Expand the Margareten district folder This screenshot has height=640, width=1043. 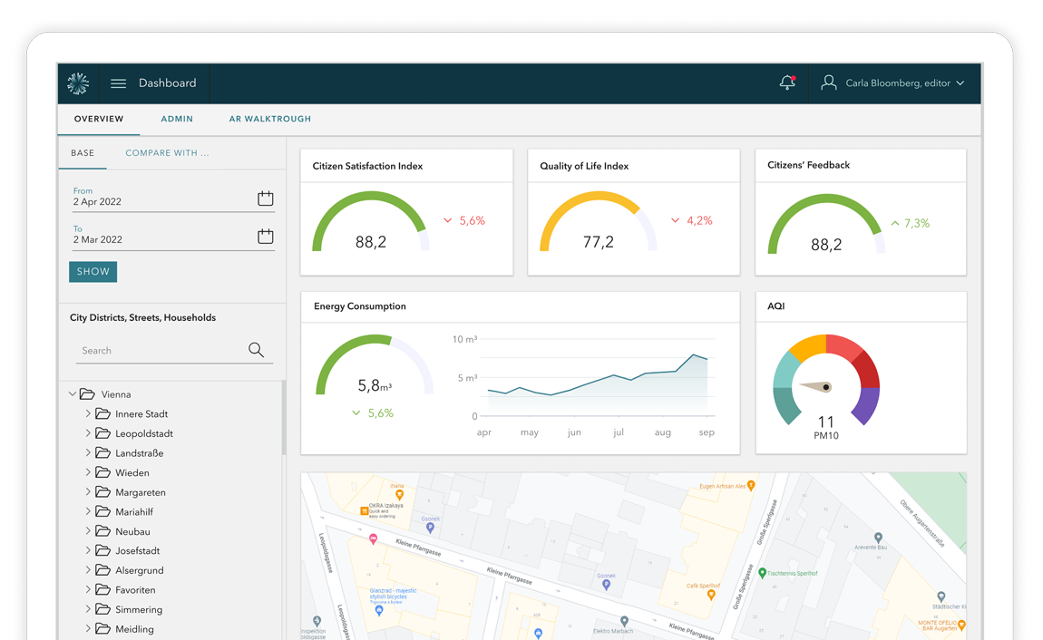pyautogui.click(x=88, y=492)
